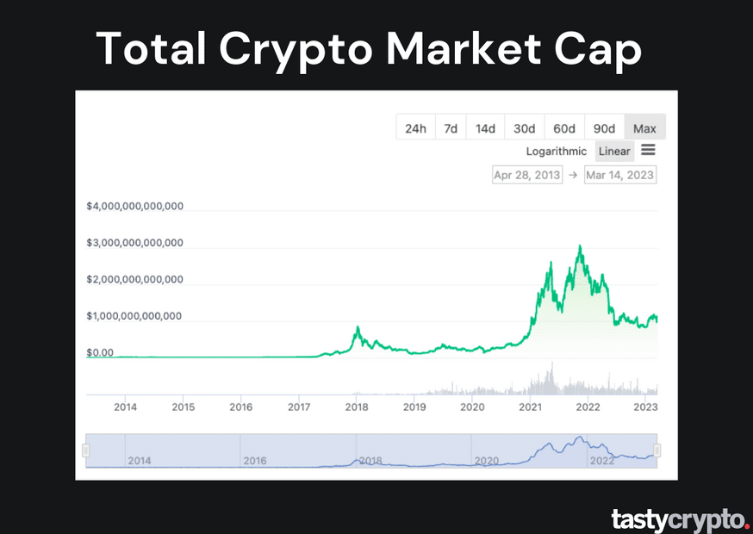The image size is (753, 534).
Task: Select the 30d time range
Action: coord(524,127)
